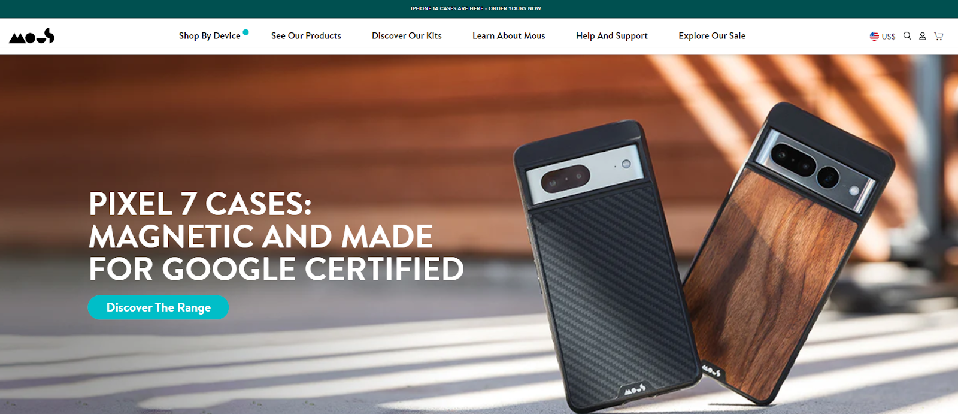Go to Help And Support
The height and width of the screenshot is (414, 958).
tap(612, 36)
